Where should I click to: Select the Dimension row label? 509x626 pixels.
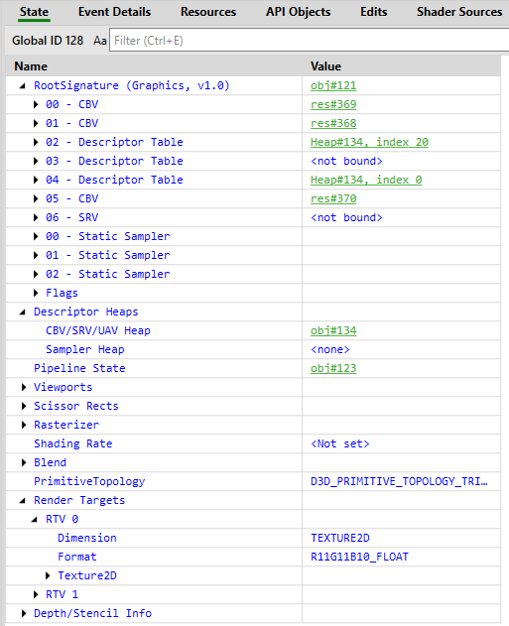(x=87, y=538)
